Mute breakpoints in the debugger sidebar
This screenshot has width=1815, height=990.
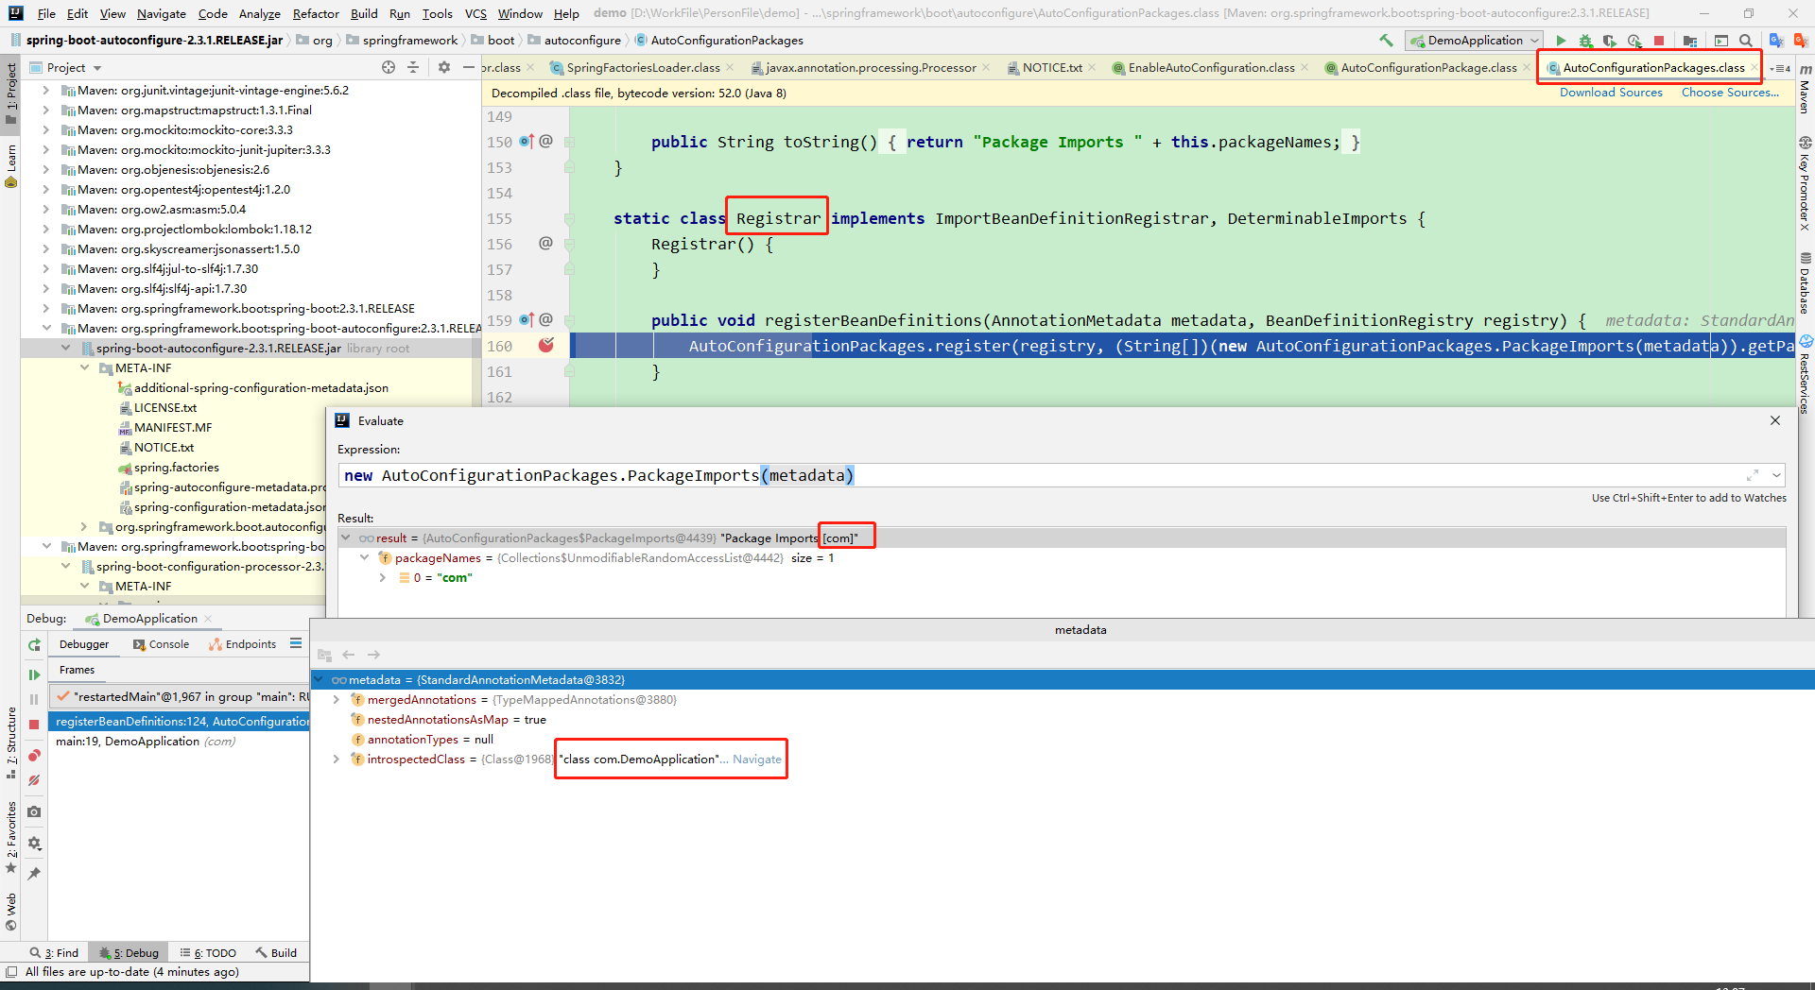(34, 780)
